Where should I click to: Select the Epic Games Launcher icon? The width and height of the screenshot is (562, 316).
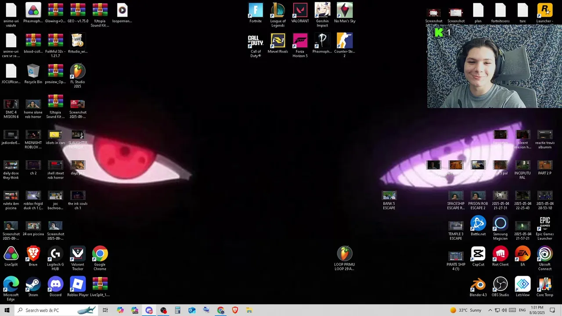pos(545,228)
